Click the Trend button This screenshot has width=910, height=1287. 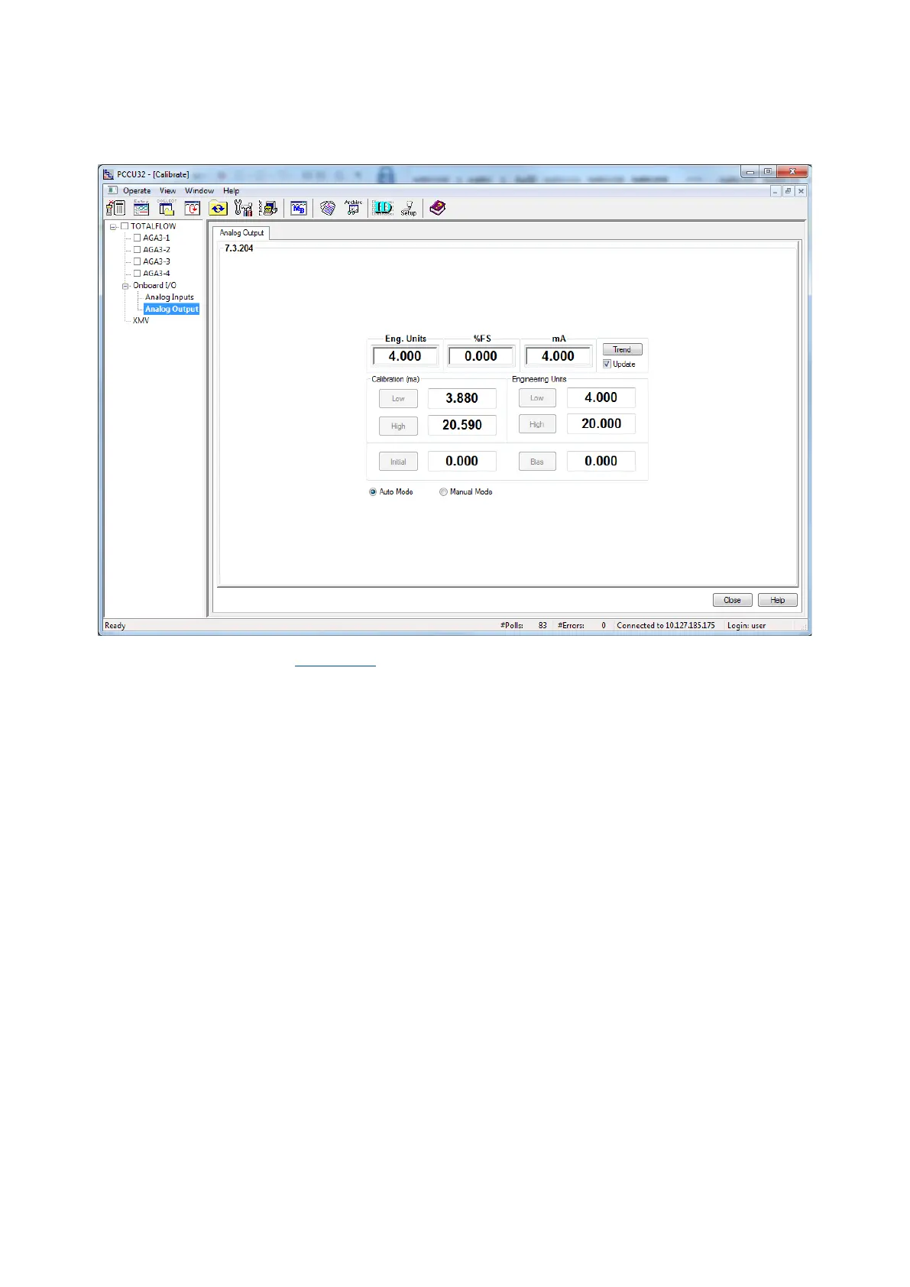622,350
